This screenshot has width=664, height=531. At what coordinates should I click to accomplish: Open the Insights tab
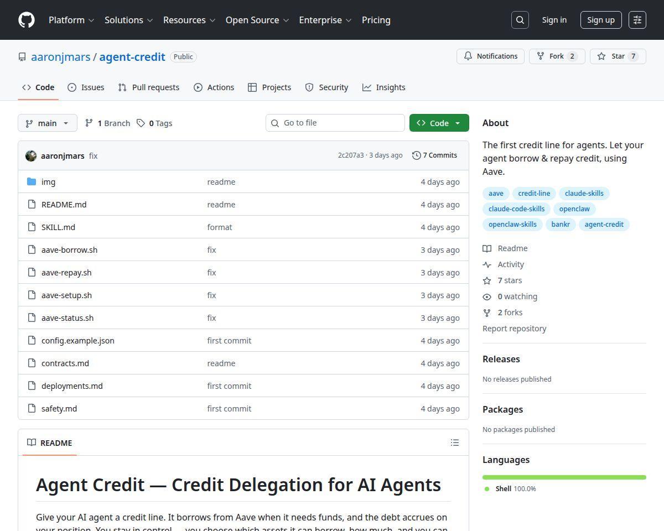(x=384, y=87)
